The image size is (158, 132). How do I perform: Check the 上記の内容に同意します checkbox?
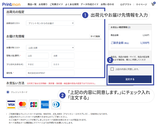112,69
